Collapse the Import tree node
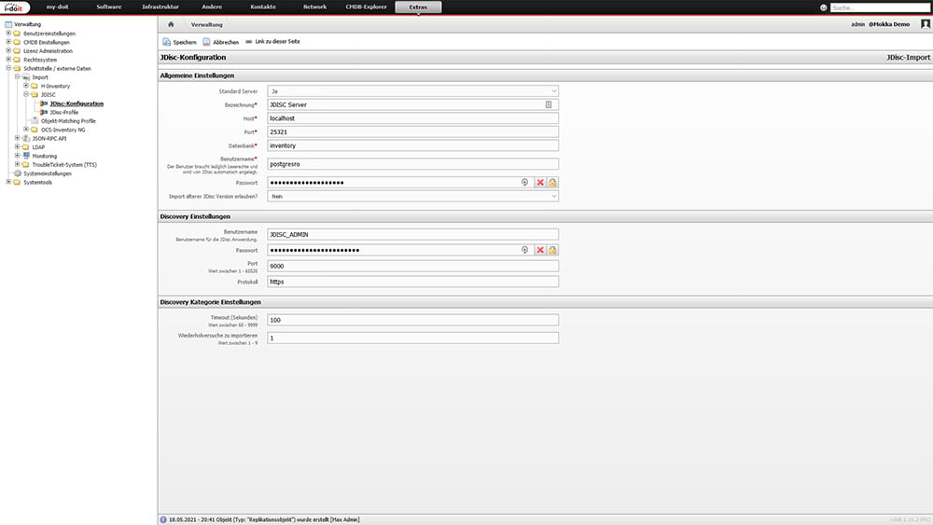The height and width of the screenshot is (525, 933). [17, 76]
